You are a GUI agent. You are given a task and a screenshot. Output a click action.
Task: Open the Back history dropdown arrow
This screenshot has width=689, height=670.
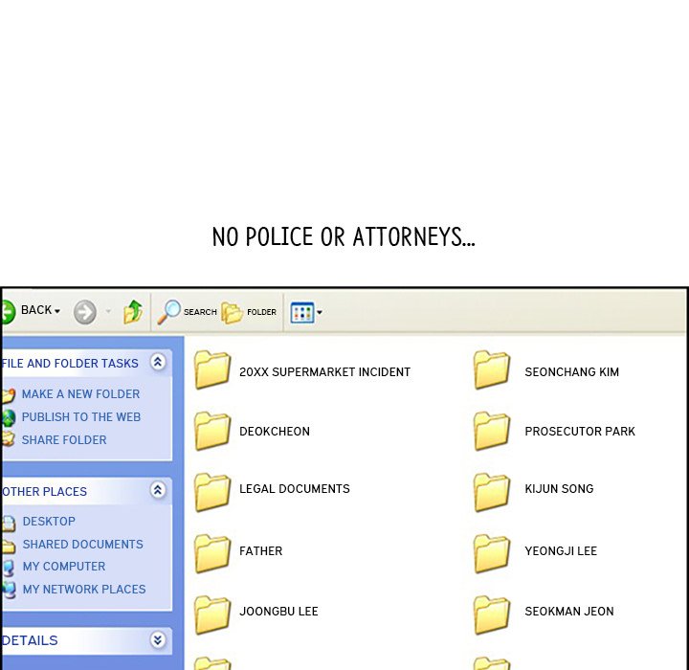(57, 312)
